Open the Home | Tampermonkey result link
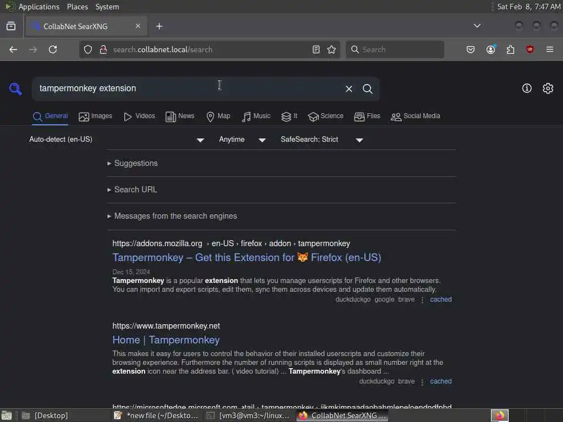 tap(166, 340)
